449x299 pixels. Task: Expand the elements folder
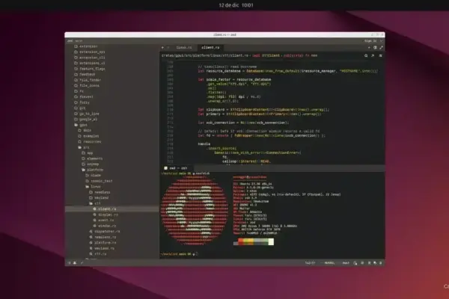click(x=92, y=158)
